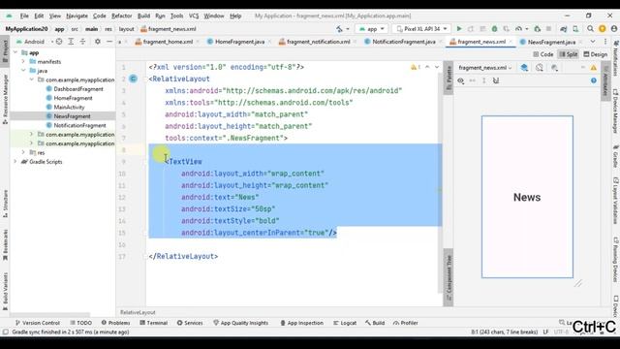Click Collapse All icon in Project panel

(82, 42)
